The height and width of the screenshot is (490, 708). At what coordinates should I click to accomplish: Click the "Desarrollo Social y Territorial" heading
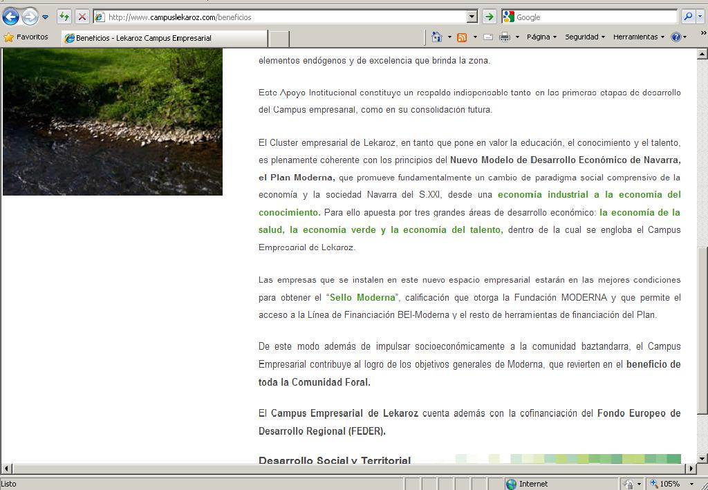click(x=335, y=460)
